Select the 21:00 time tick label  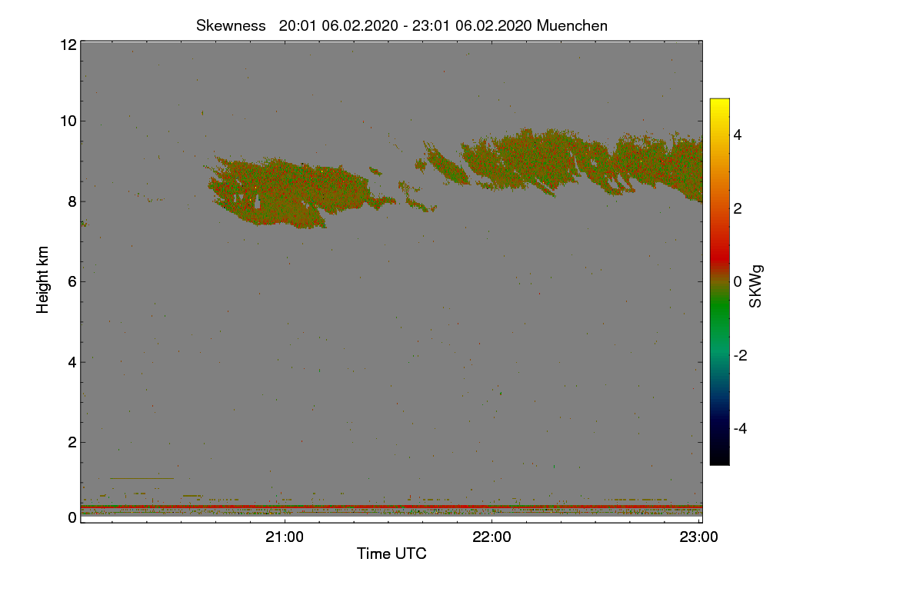click(285, 536)
